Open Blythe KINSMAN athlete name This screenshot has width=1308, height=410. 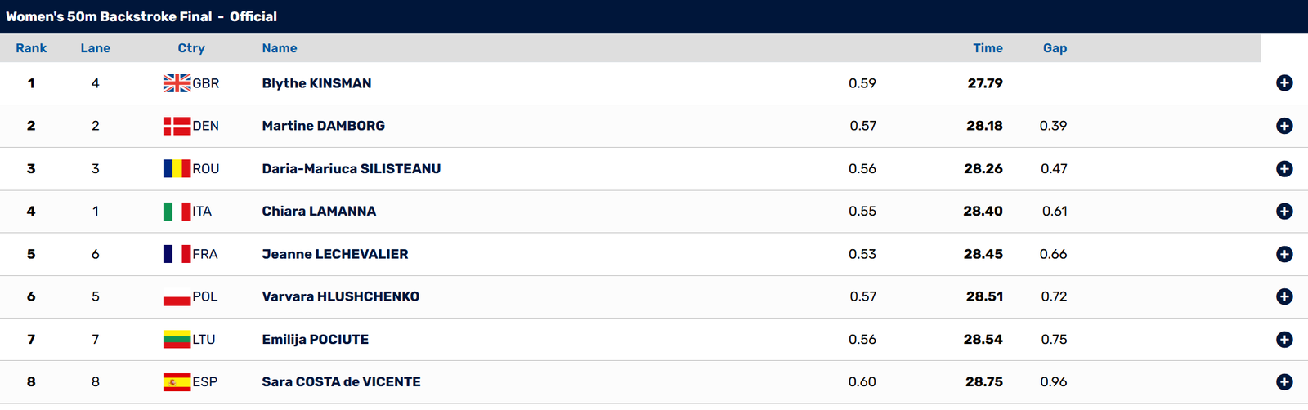316,83
